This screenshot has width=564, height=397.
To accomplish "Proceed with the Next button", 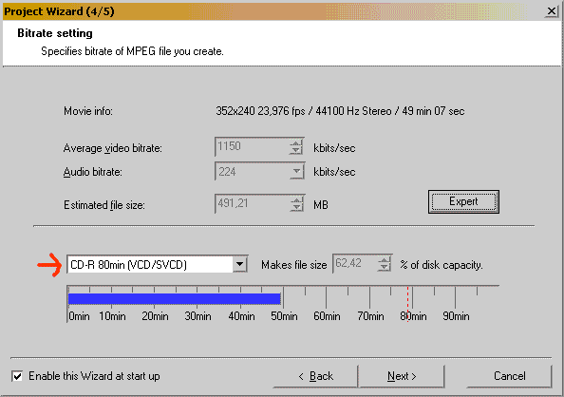I will tap(402, 376).
